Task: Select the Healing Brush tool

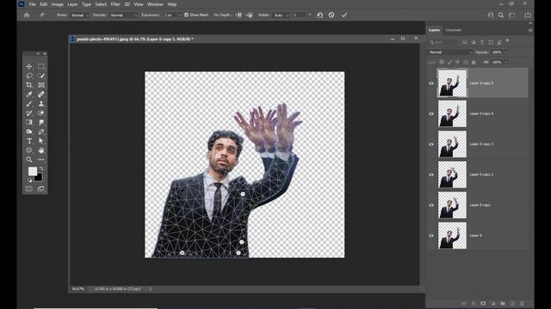Action: (41, 94)
